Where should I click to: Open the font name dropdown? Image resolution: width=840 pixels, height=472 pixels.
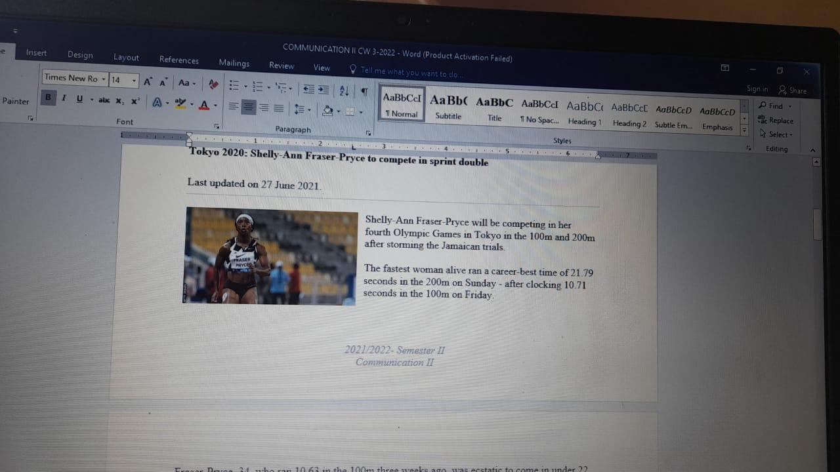point(104,79)
